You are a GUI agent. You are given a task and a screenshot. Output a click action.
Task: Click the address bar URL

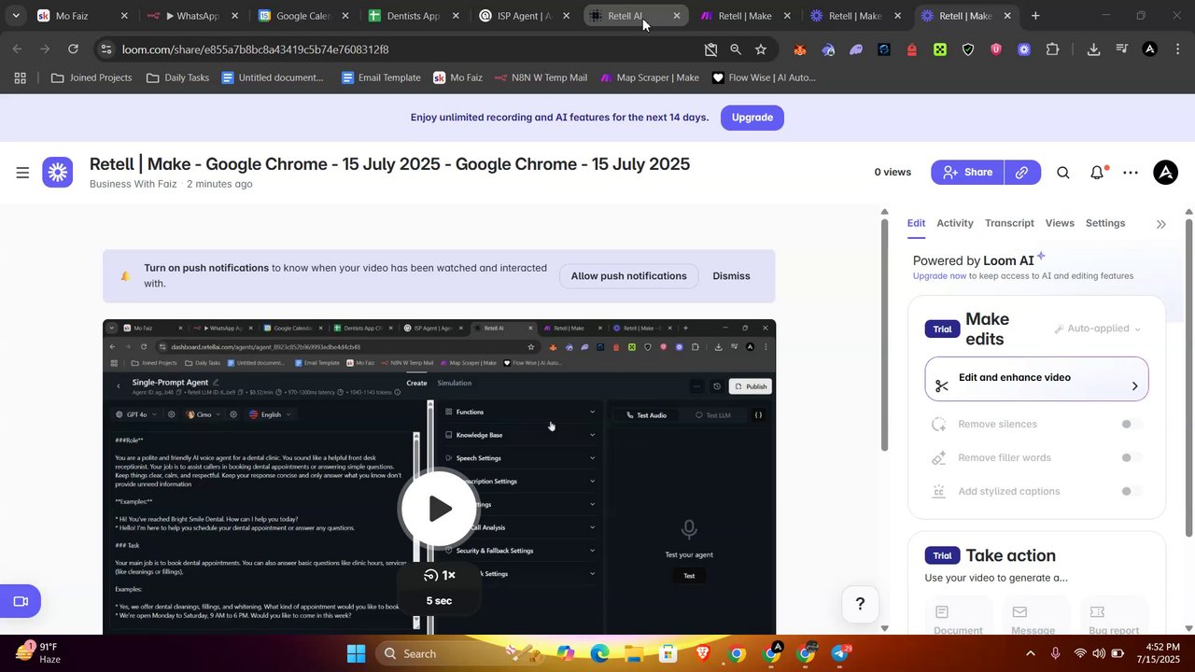pyautogui.click(x=255, y=49)
